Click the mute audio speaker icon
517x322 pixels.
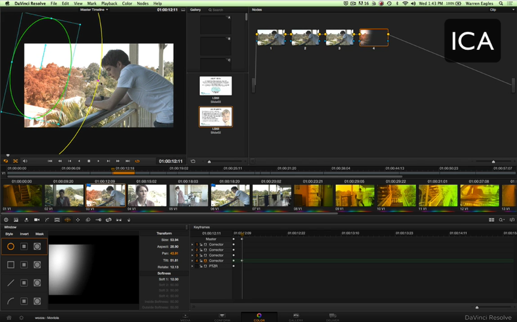click(25, 161)
